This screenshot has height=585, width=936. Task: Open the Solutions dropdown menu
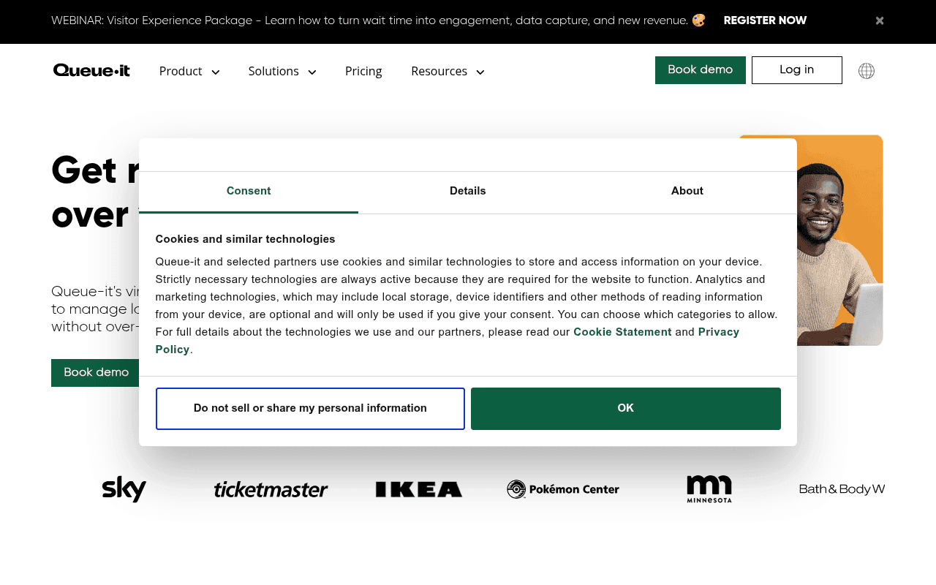coord(282,71)
